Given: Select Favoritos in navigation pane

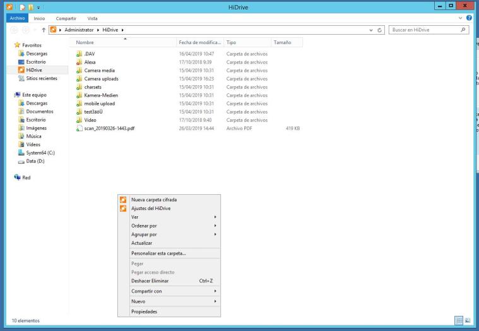Looking at the screenshot, I should pos(32,45).
